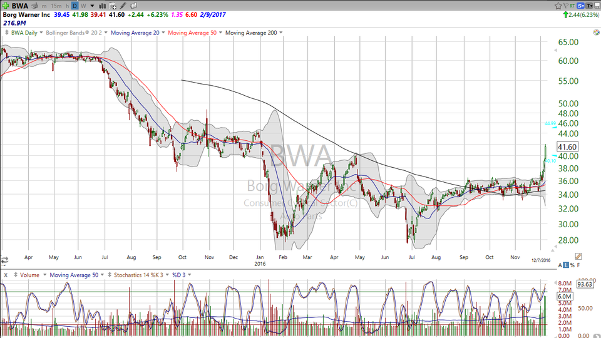The width and height of the screenshot is (601, 338).
Task: Click the chart notes cards icon
Action: pyautogui.click(x=133, y=6)
